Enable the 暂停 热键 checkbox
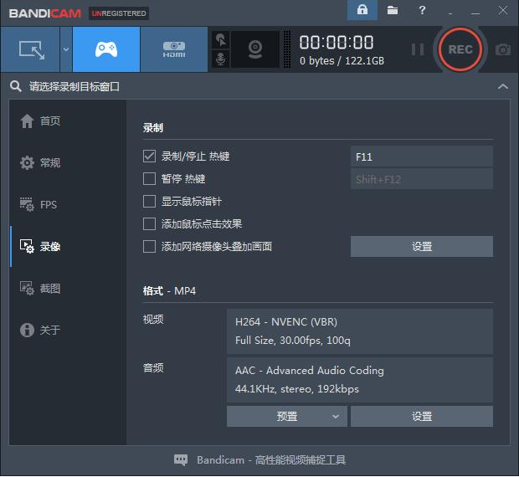 [x=149, y=178]
